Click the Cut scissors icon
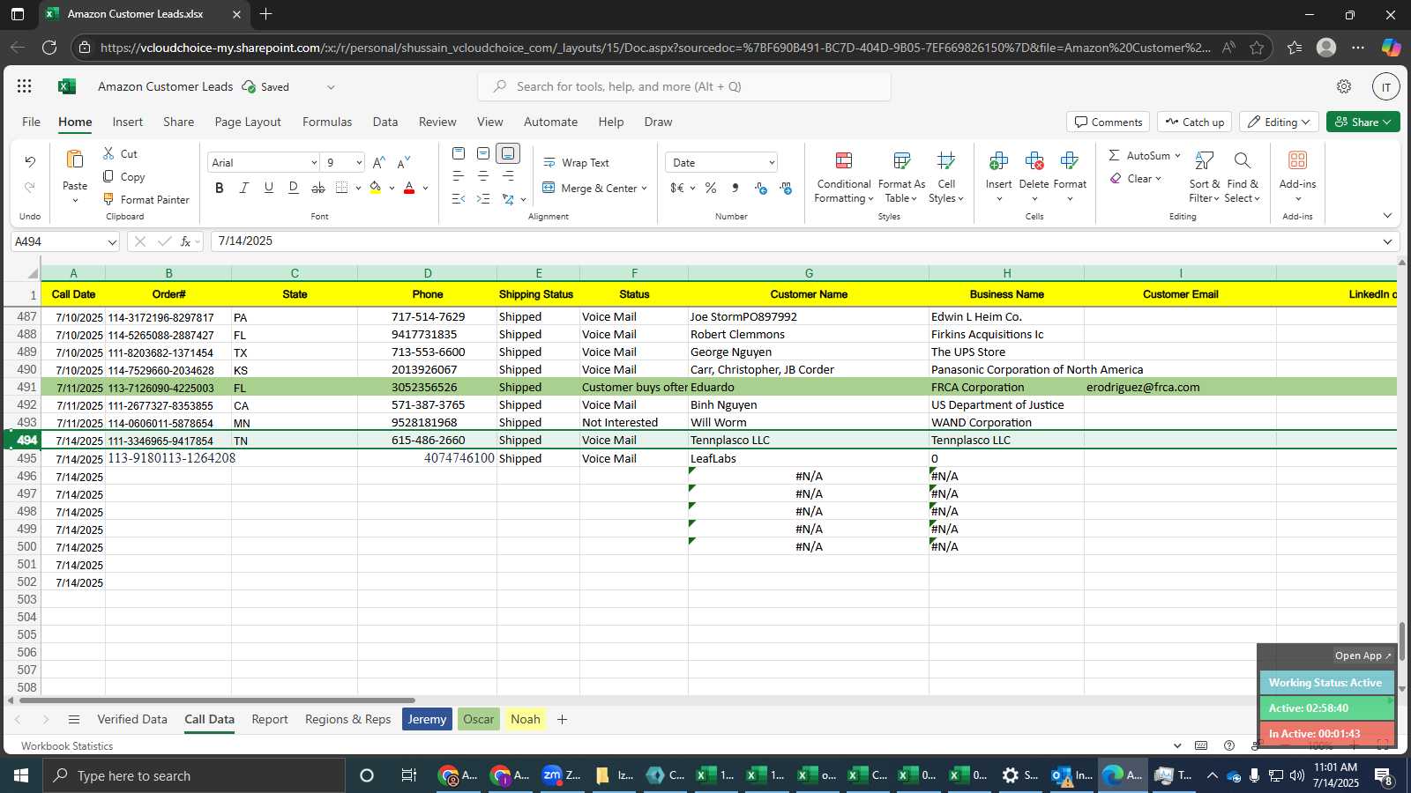This screenshot has width=1411, height=793. (x=108, y=153)
